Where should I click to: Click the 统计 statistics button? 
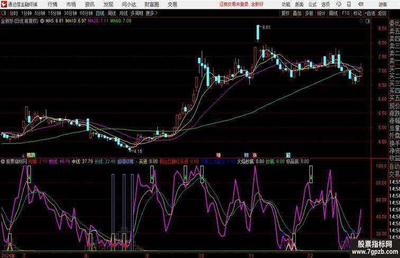[321, 13]
